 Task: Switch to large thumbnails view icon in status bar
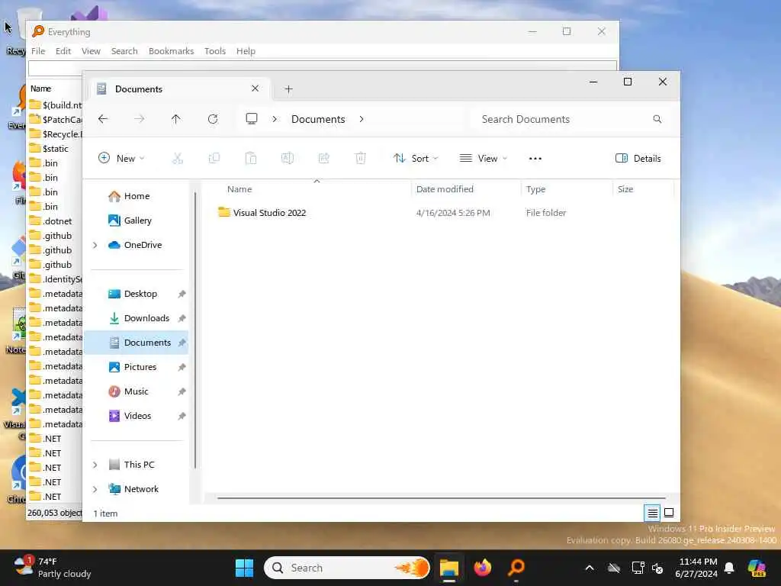click(669, 513)
